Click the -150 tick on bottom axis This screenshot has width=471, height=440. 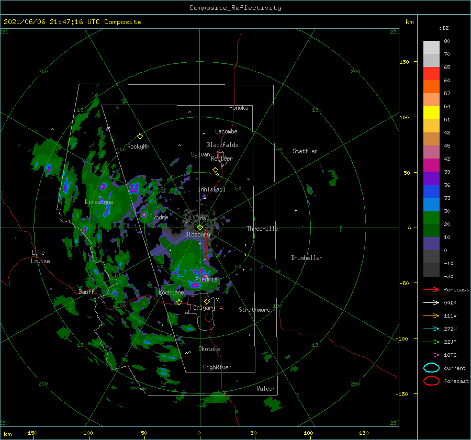click(x=31, y=433)
